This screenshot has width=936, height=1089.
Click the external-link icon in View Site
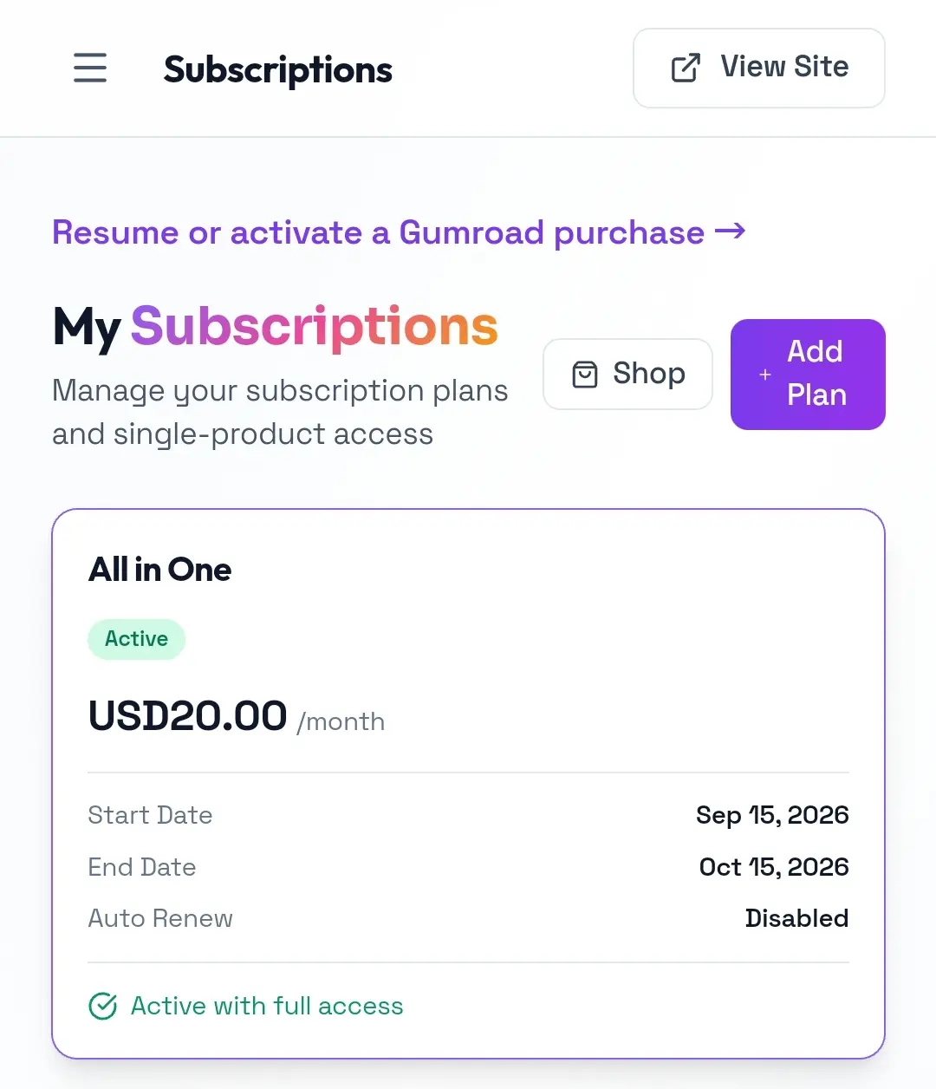click(x=686, y=68)
